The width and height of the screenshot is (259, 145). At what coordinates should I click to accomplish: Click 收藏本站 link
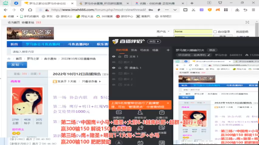(x=28, y=22)
